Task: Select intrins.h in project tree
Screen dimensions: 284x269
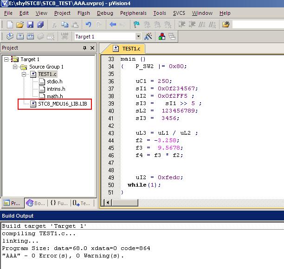Action: coord(56,89)
